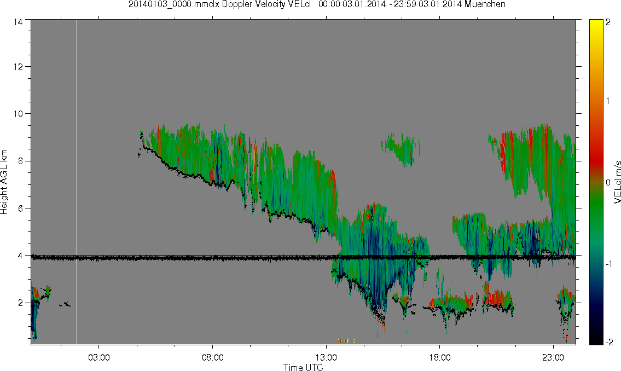
Task: Click the white vertical line in the plot
Action: tap(77, 182)
